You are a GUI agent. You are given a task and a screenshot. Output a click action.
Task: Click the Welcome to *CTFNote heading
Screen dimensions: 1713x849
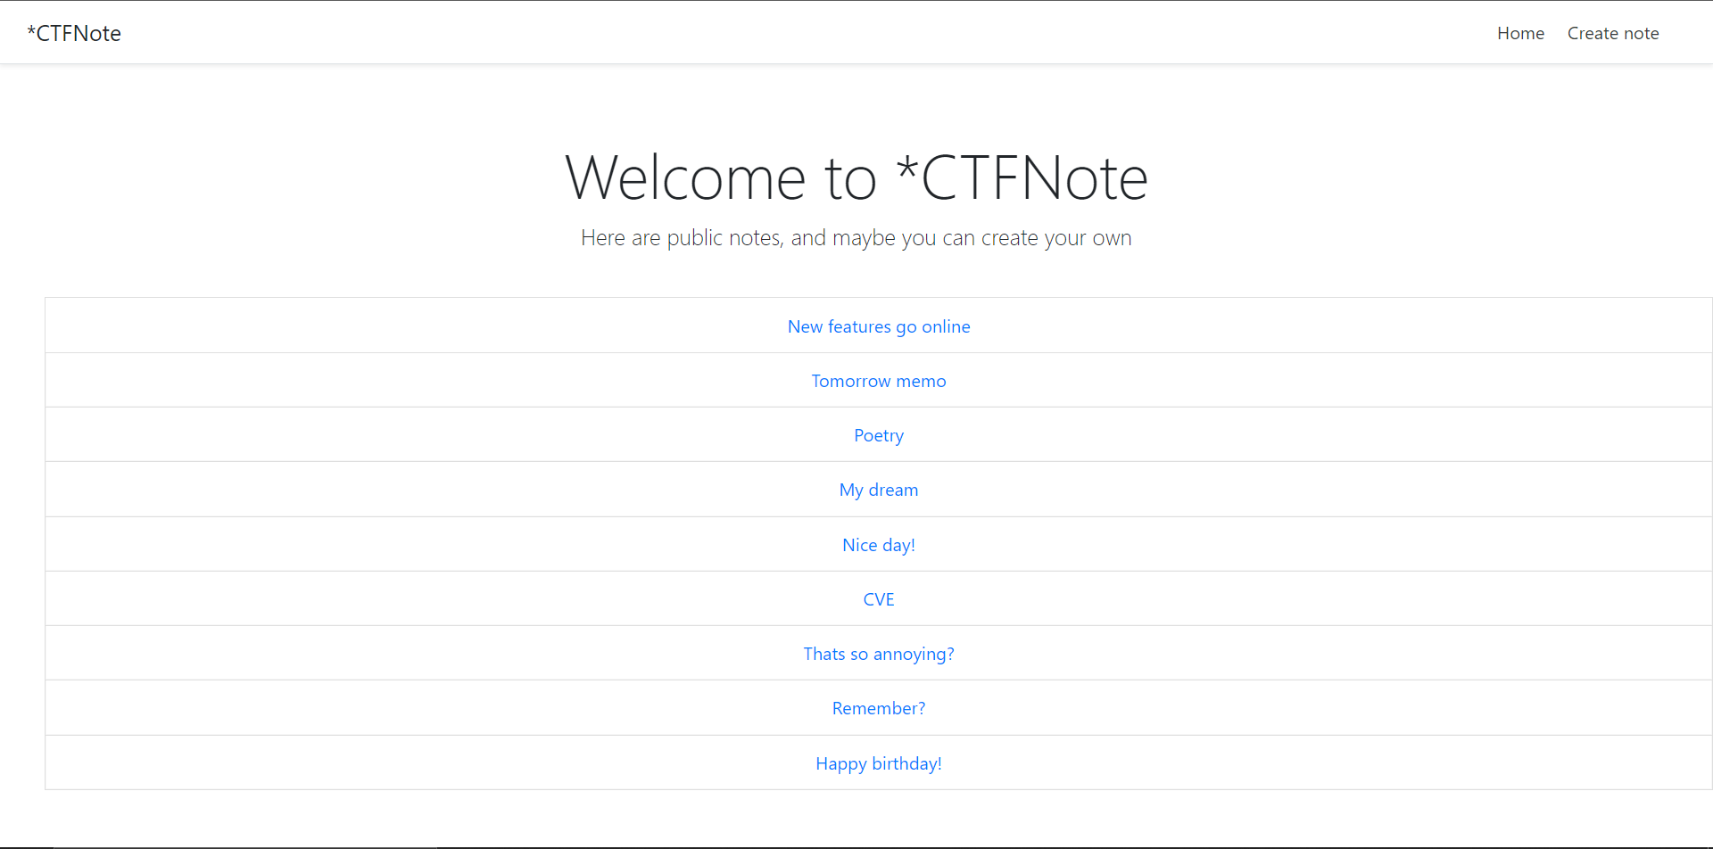click(x=856, y=177)
